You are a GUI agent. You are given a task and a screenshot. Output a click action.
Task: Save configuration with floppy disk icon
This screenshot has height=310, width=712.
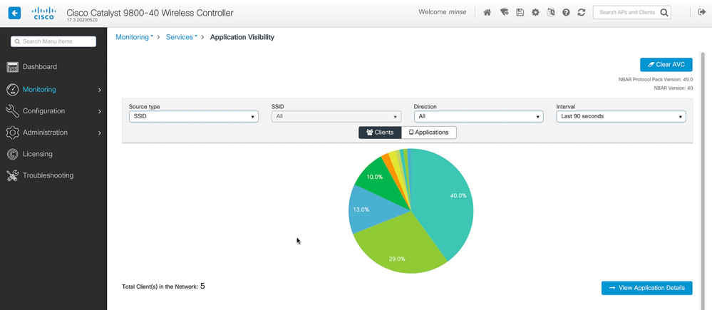[x=520, y=13]
